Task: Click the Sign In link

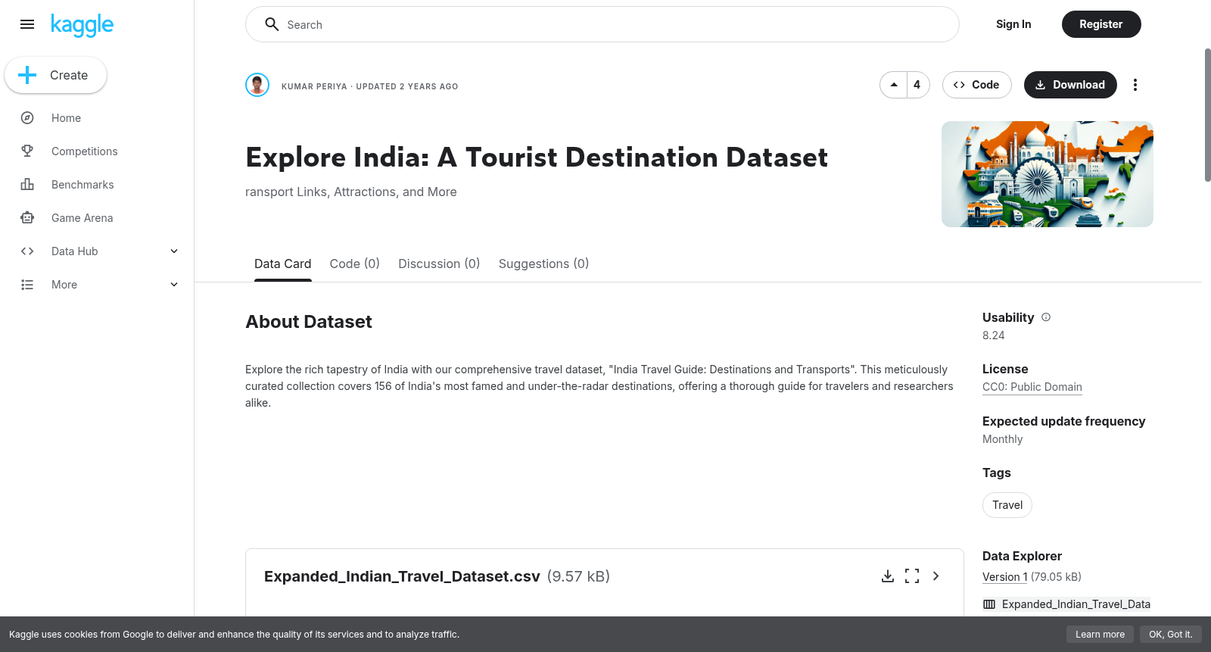Action: point(1013,24)
